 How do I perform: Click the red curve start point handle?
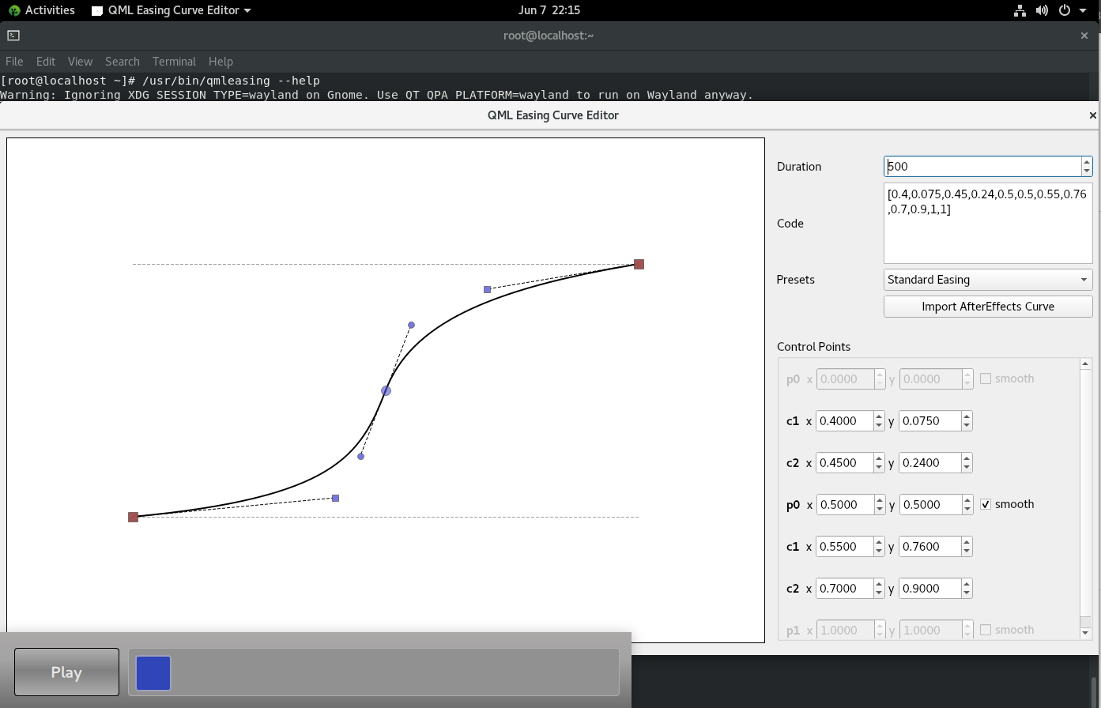[133, 517]
